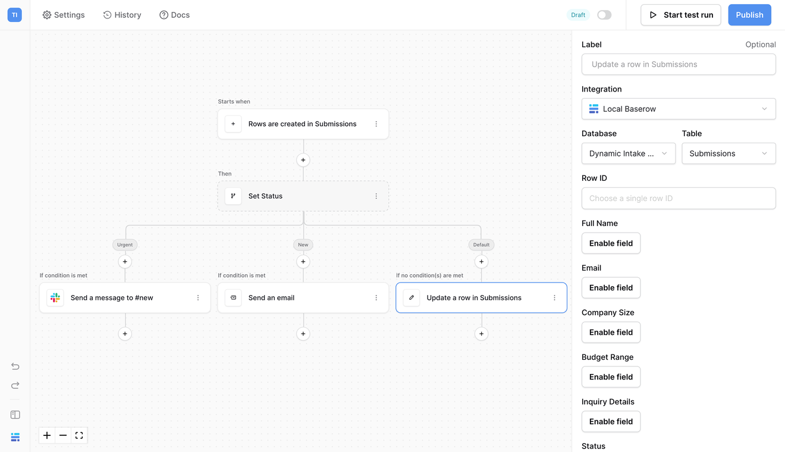
Task: Click the Publish button
Action: tap(749, 15)
